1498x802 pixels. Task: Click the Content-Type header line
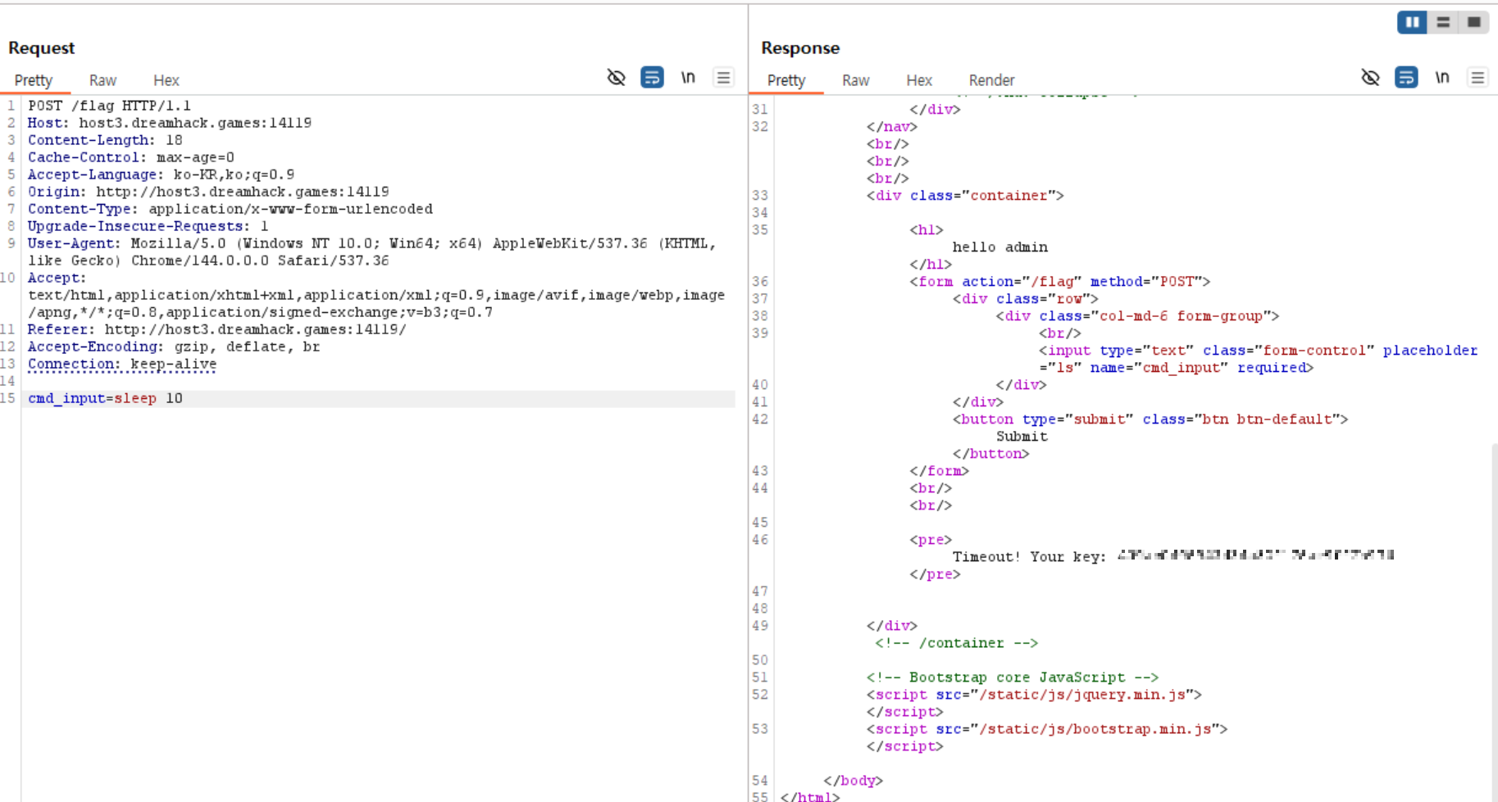230,209
